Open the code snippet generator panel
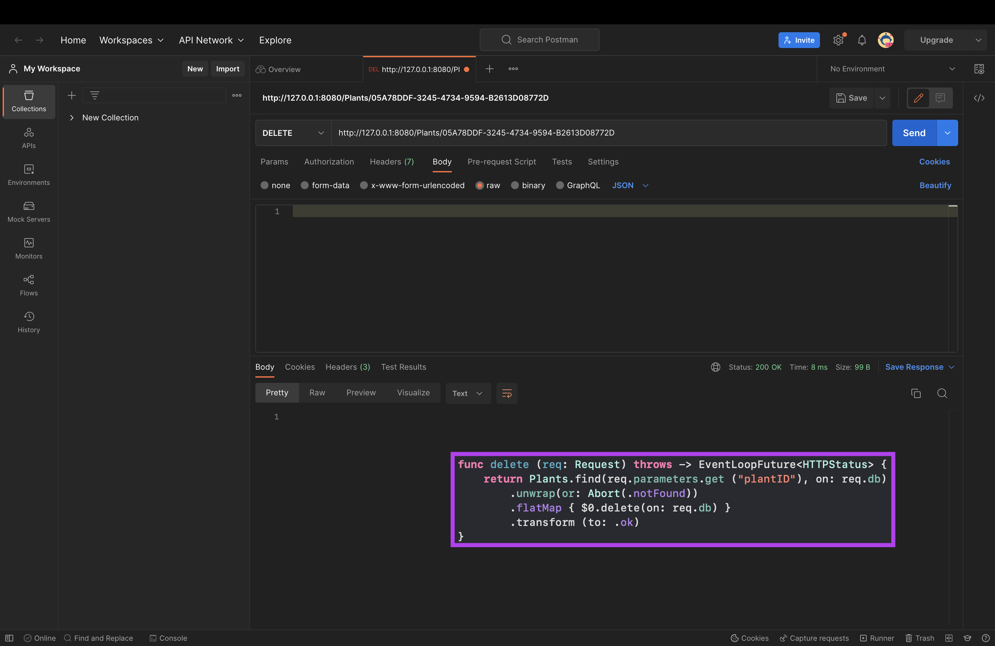The height and width of the screenshot is (646, 995). 980,98
